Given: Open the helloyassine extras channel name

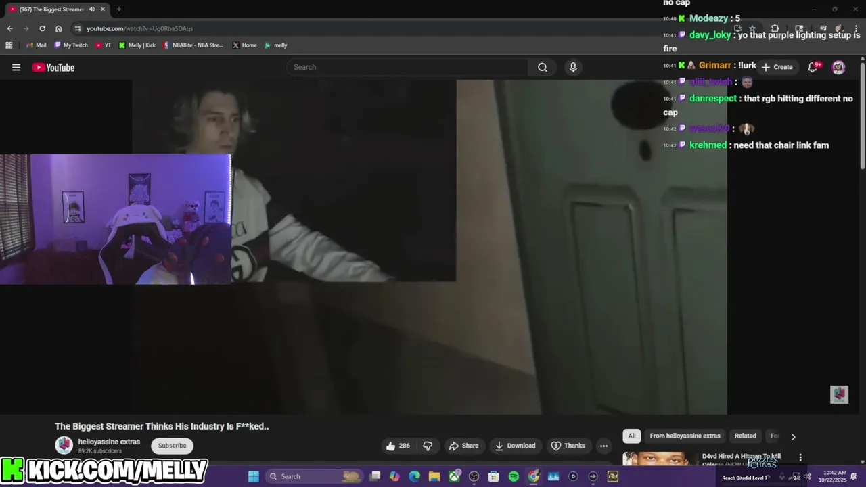Looking at the screenshot, I should click(109, 442).
